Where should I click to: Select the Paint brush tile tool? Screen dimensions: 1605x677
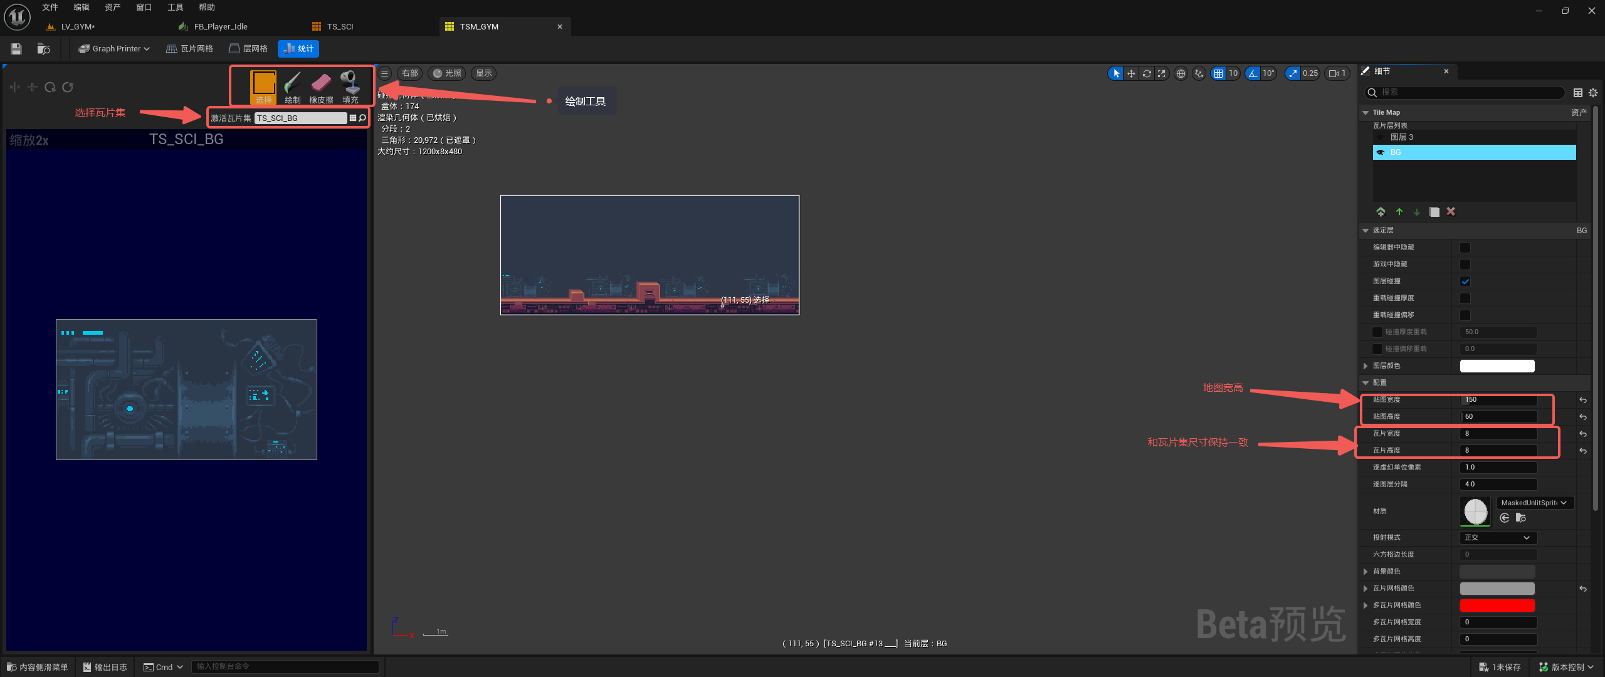[x=292, y=87]
